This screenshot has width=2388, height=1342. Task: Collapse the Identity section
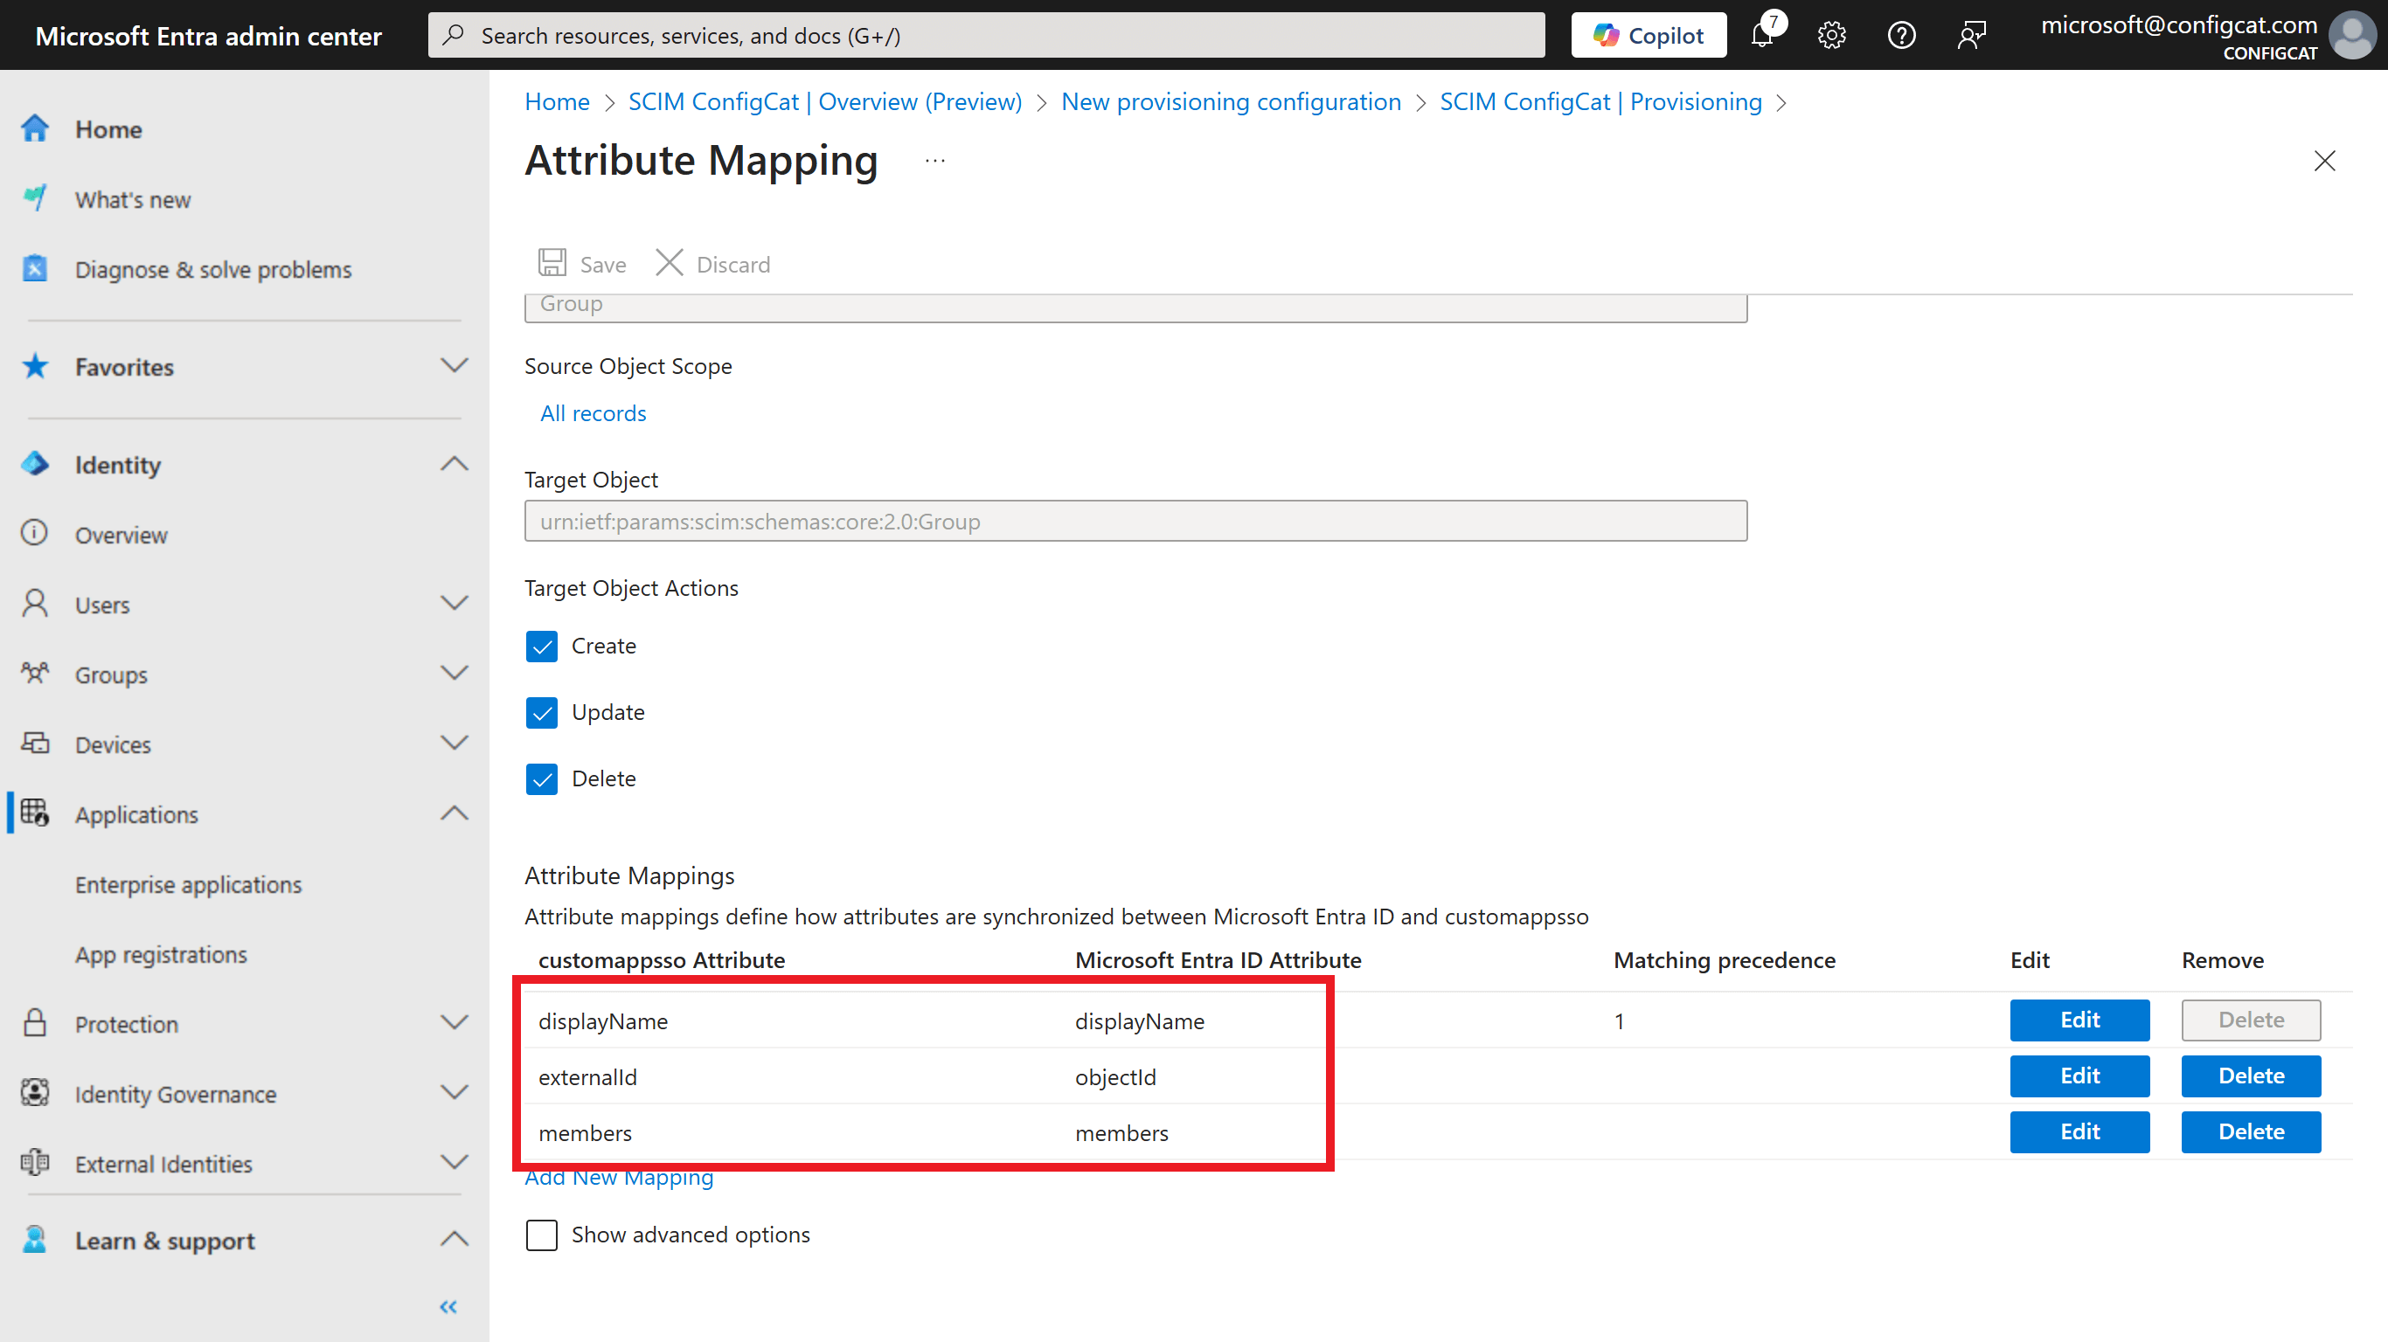[x=454, y=463]
